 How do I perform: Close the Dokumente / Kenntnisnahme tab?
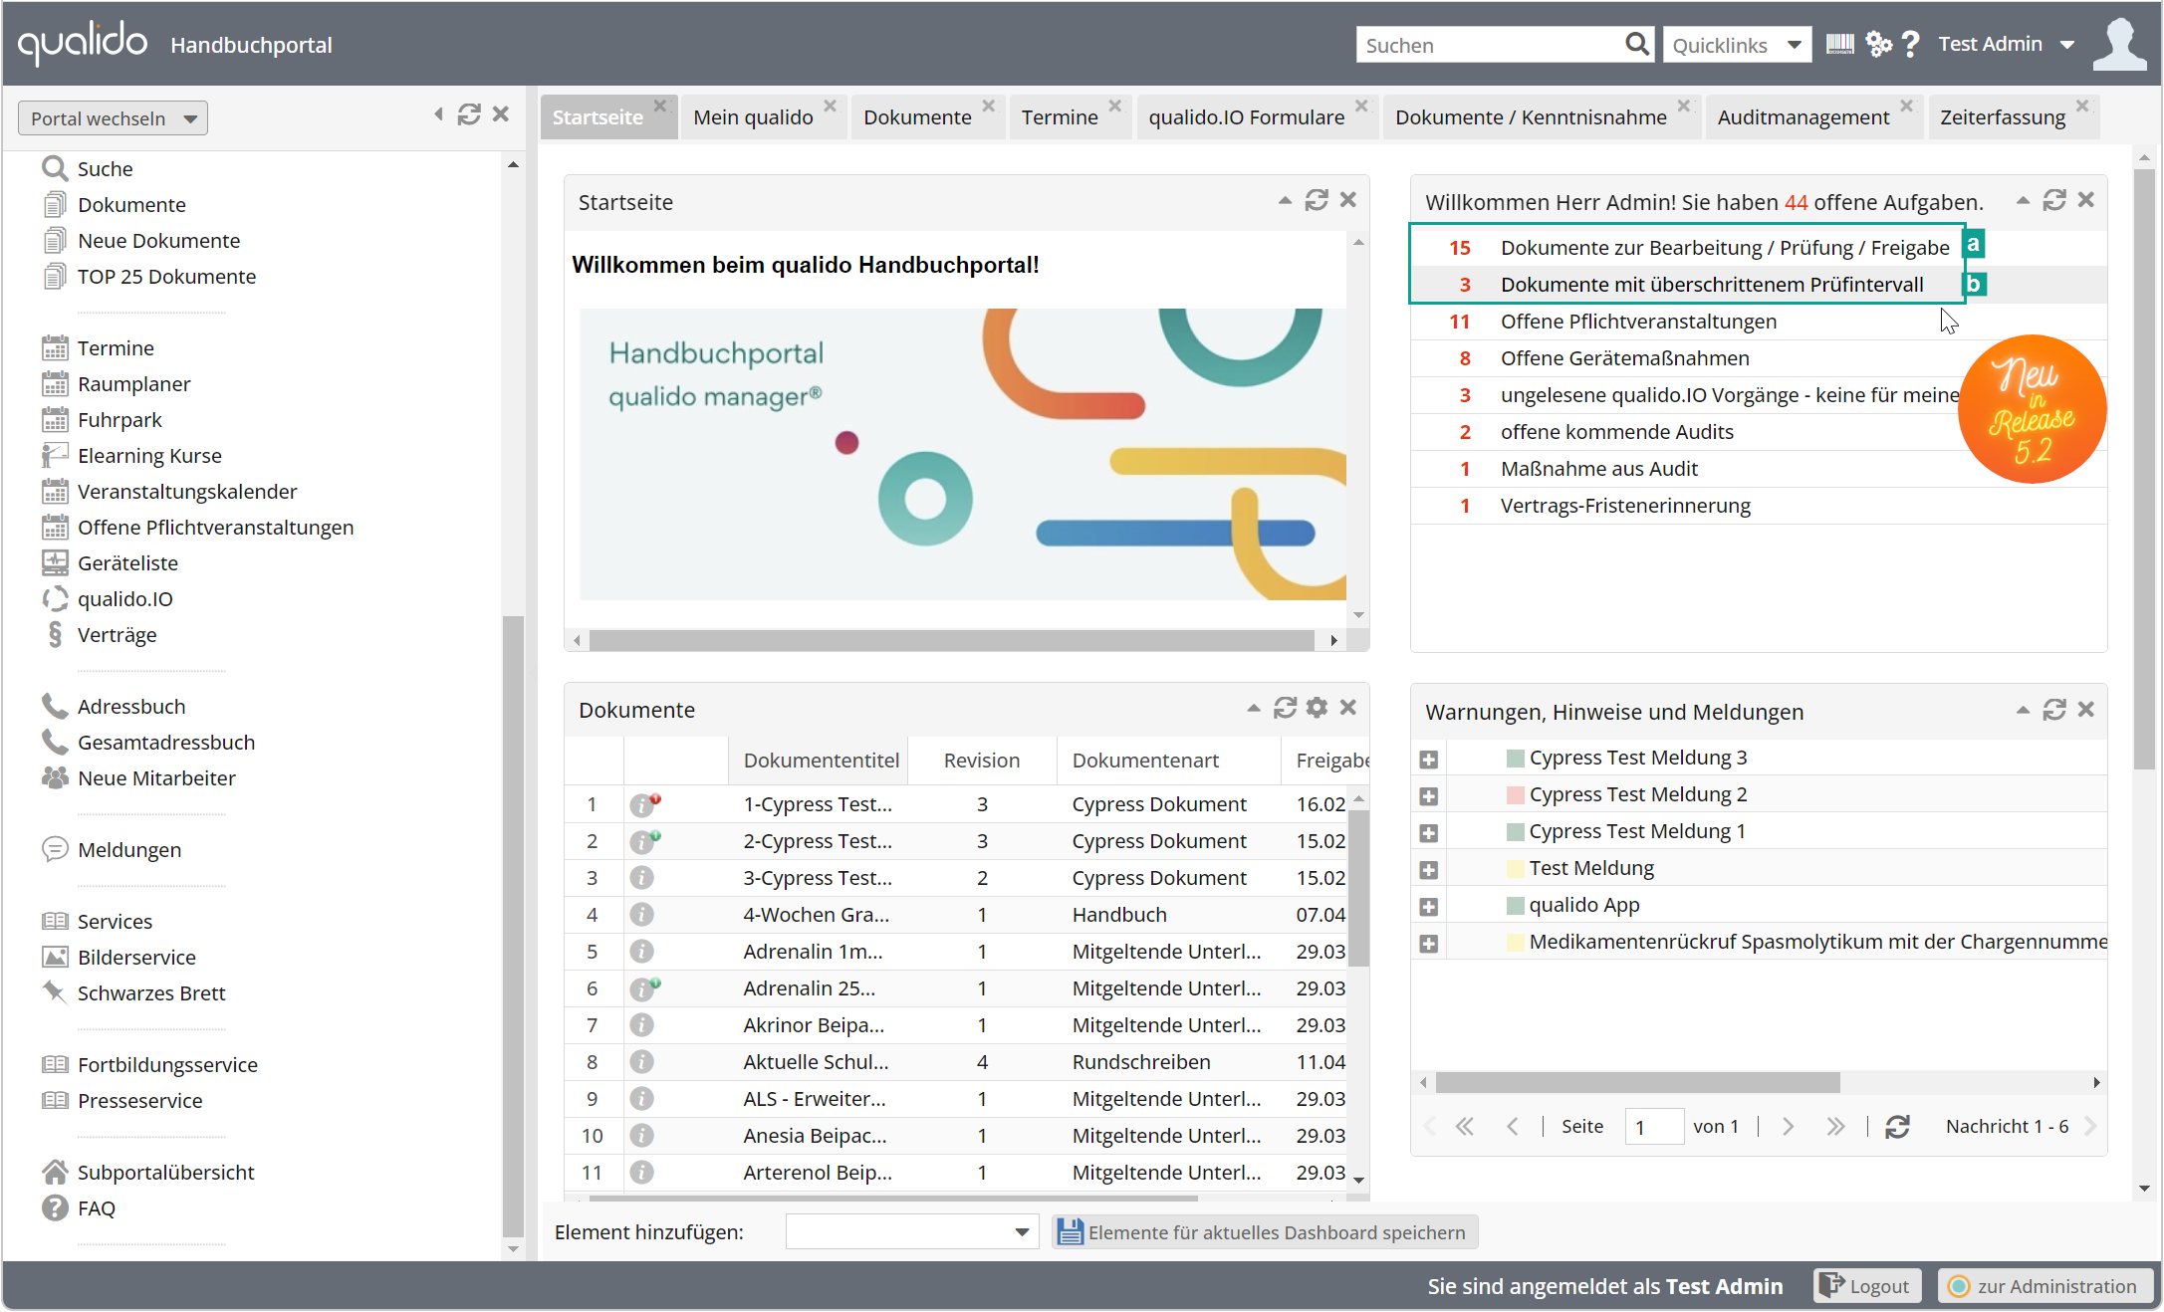(1683, 105)
